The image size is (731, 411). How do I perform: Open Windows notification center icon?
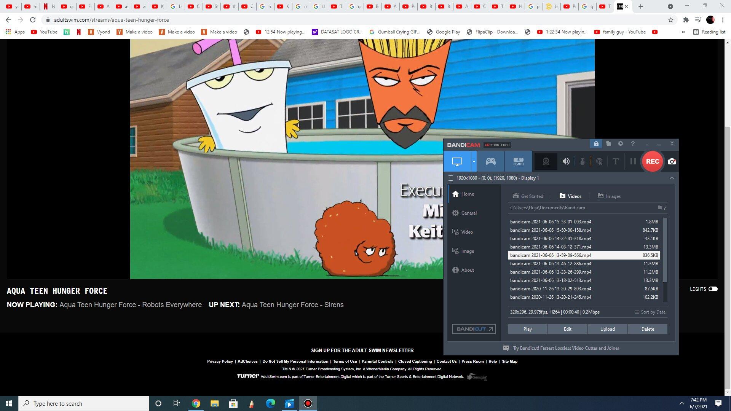click(718, 403)
